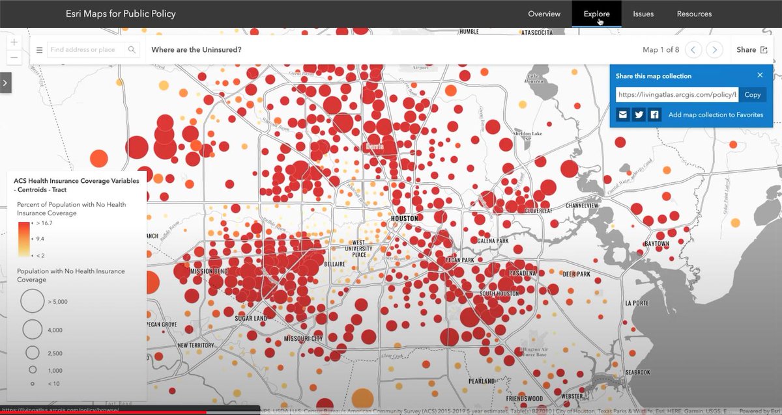Image resolution: width=782 pixels, height=415 pixels.
Task: Click the LA PORTE map label
Action: (x=637, y=303)
